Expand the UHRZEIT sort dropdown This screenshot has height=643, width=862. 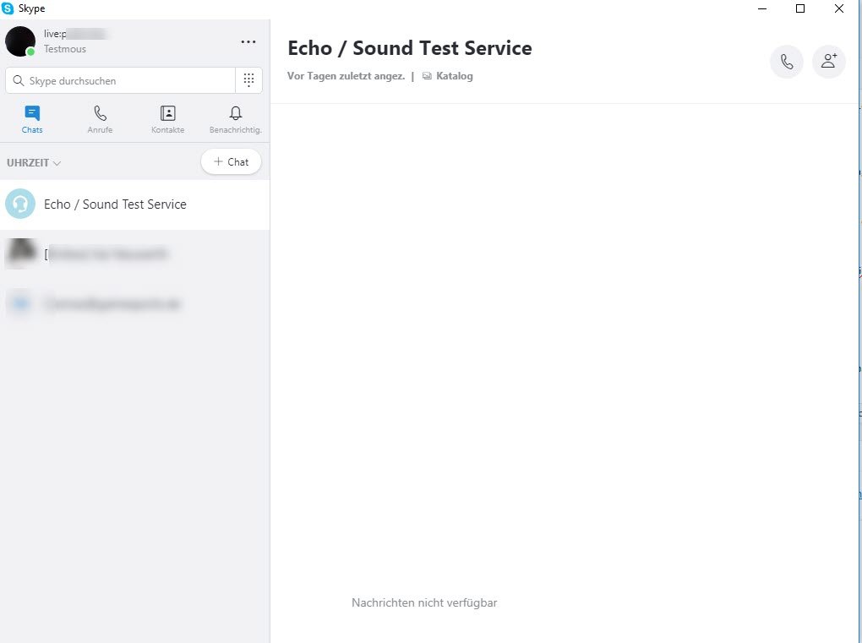[x=34, y=162]
